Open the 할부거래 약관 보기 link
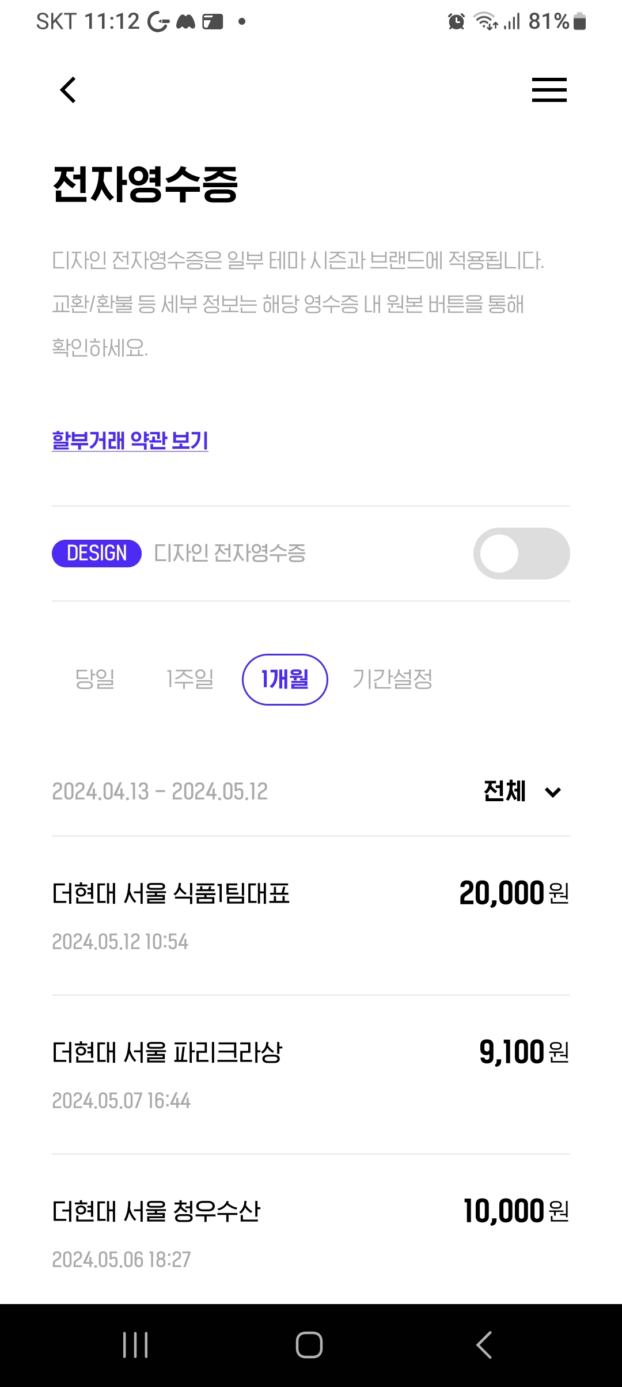 tap(130, 441)
